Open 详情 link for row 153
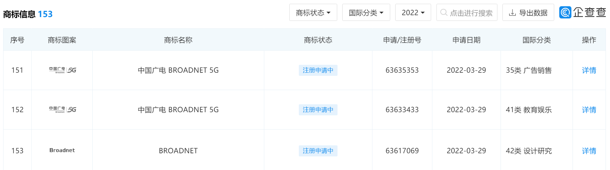 [x=589, y=151]
